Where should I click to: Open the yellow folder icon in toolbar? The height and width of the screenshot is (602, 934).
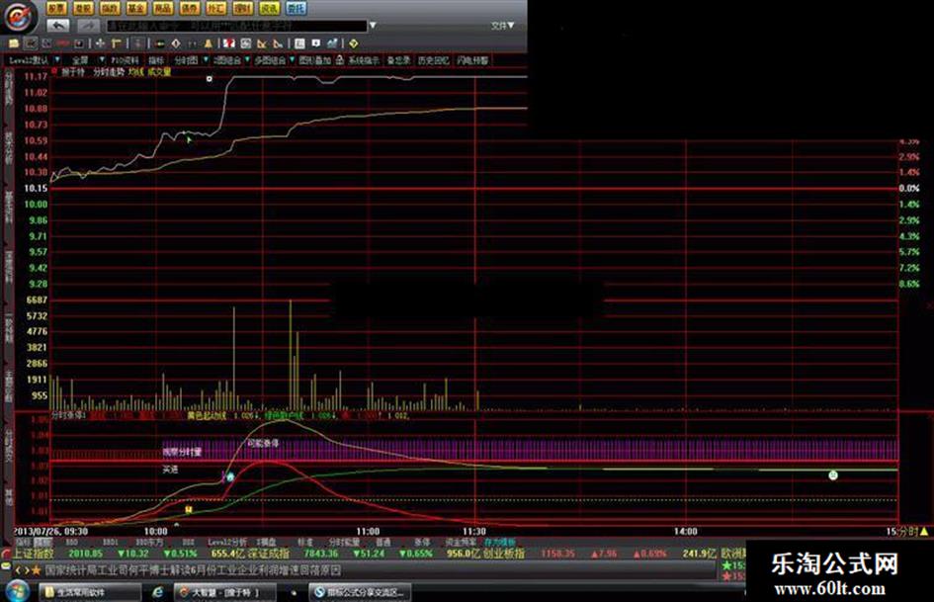13,43
